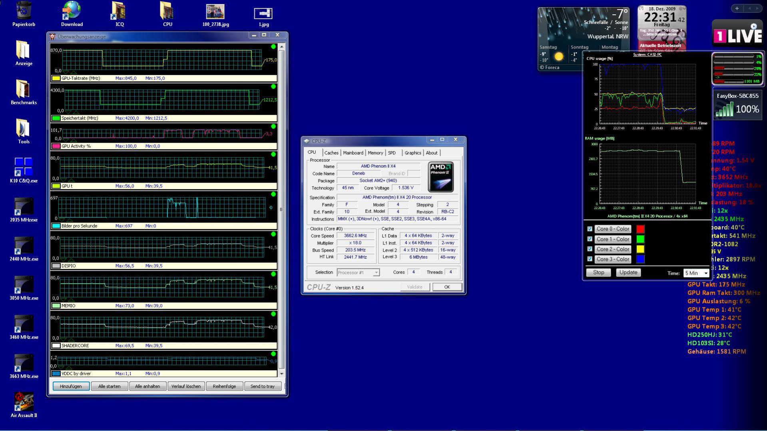Select the Benchmarks folder icon
Viewport: 767px width, 431px height.
pyautogui.click(x=24, y=92)
